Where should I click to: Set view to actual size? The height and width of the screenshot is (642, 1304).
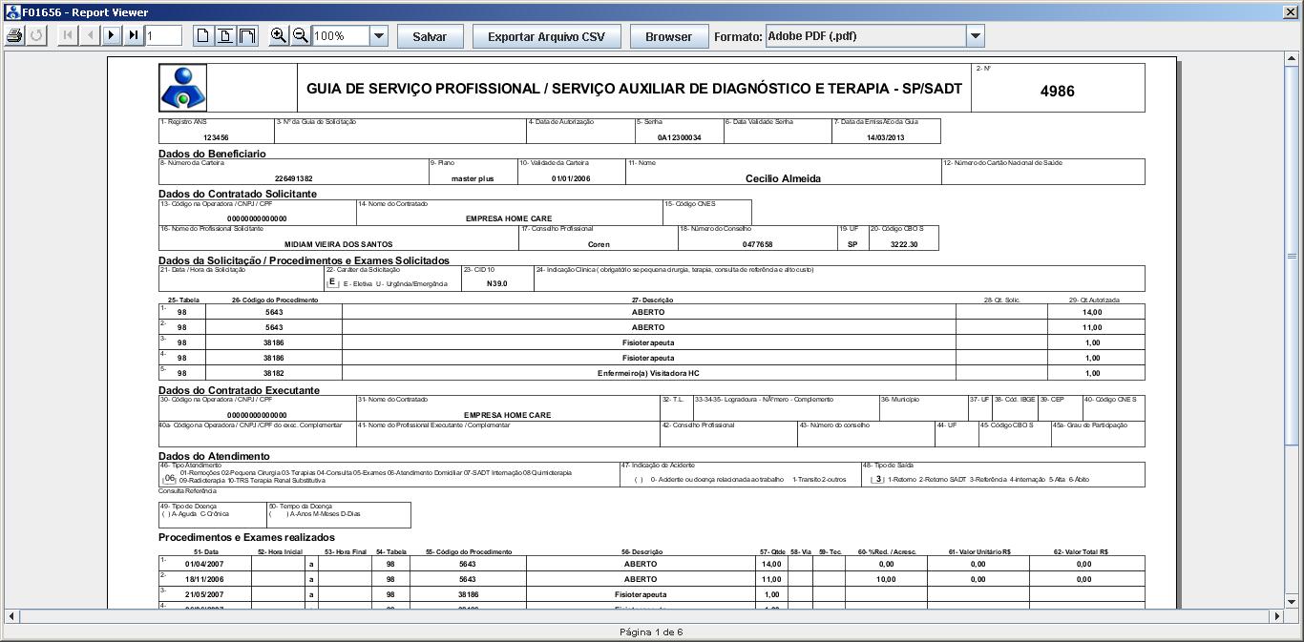click(x=203, y=36)
